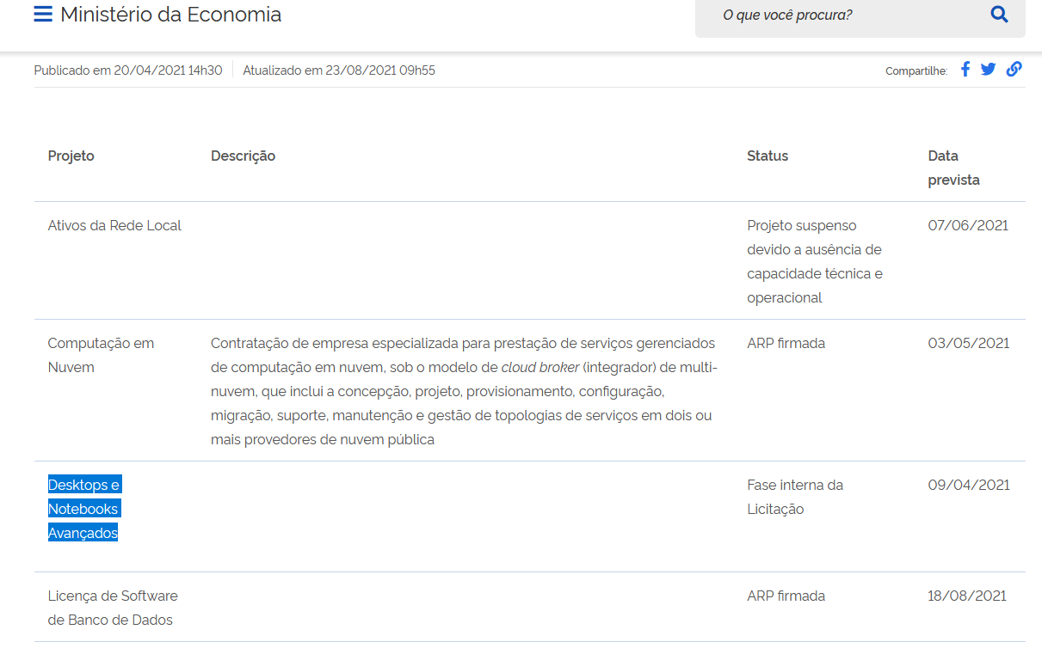The width and height of the screenshot is (1042, 648).
Task: Click Licença de Software de Banco de Dados
Action: coord(113,608)
